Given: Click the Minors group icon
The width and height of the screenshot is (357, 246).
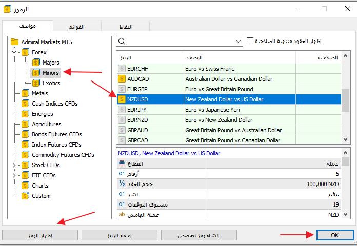Looking at the screenshot, I should [x=36, y=73].
